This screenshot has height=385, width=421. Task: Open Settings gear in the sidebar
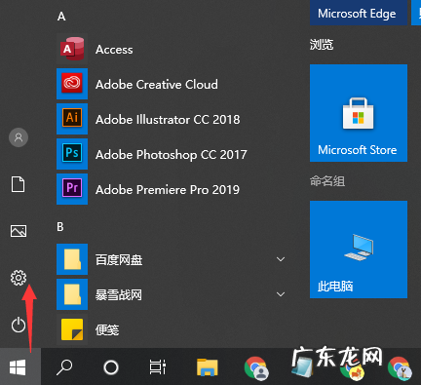tap(19, 278)
